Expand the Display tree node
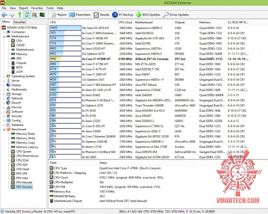The height and width of the screenshot is (214, 268). coord(4,85)
